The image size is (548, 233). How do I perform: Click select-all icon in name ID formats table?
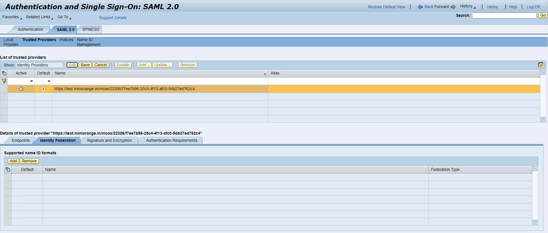(x=8, y=169)
